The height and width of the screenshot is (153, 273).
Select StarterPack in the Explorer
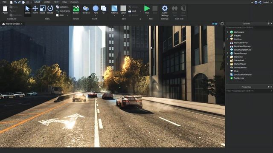pos(239,60)
